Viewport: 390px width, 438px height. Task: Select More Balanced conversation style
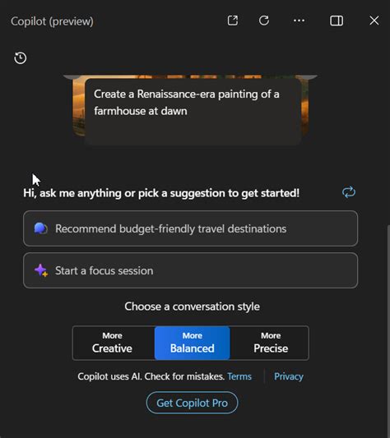(193, 343)
